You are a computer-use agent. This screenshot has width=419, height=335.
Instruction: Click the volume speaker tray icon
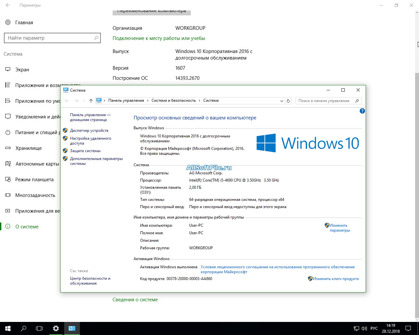pyautogui.click(x=364, y=328)
